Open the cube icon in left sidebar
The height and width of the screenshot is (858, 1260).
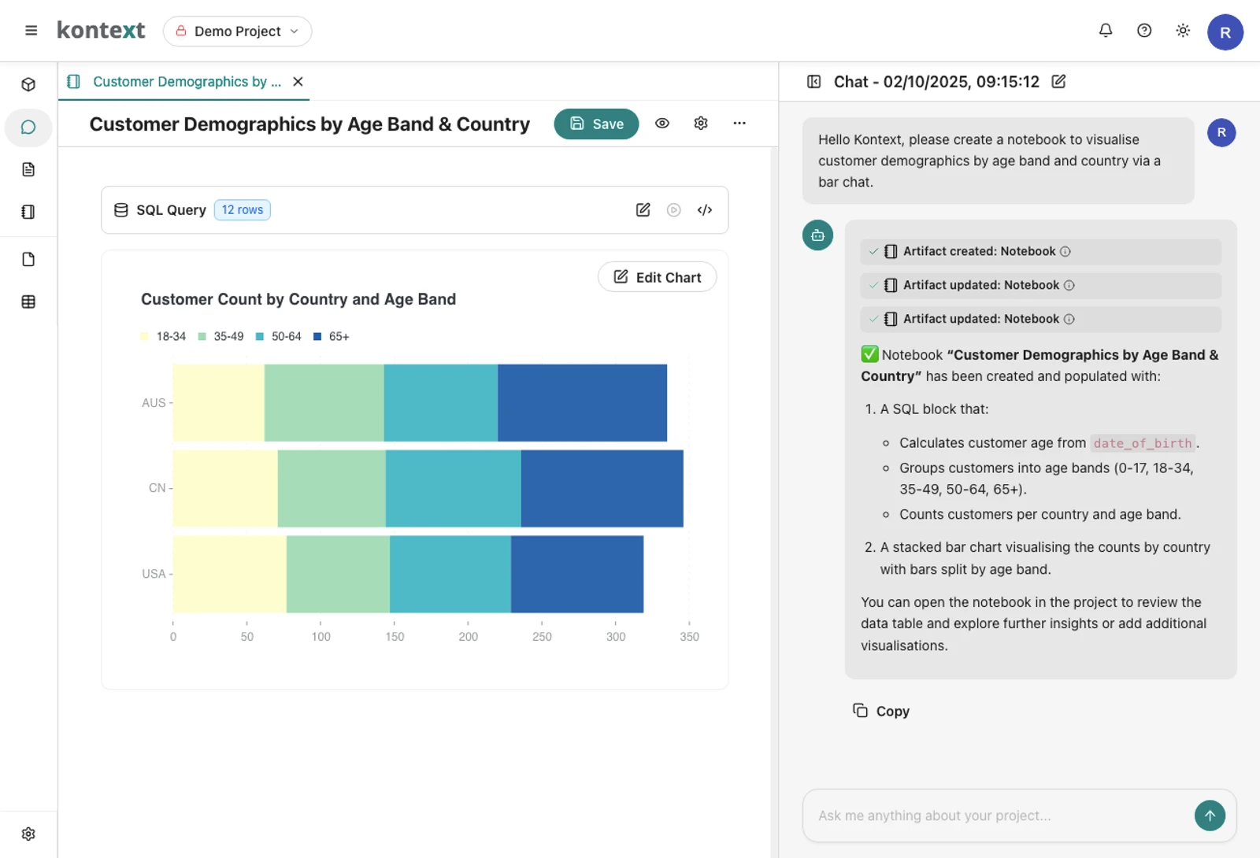pos(28,84)
